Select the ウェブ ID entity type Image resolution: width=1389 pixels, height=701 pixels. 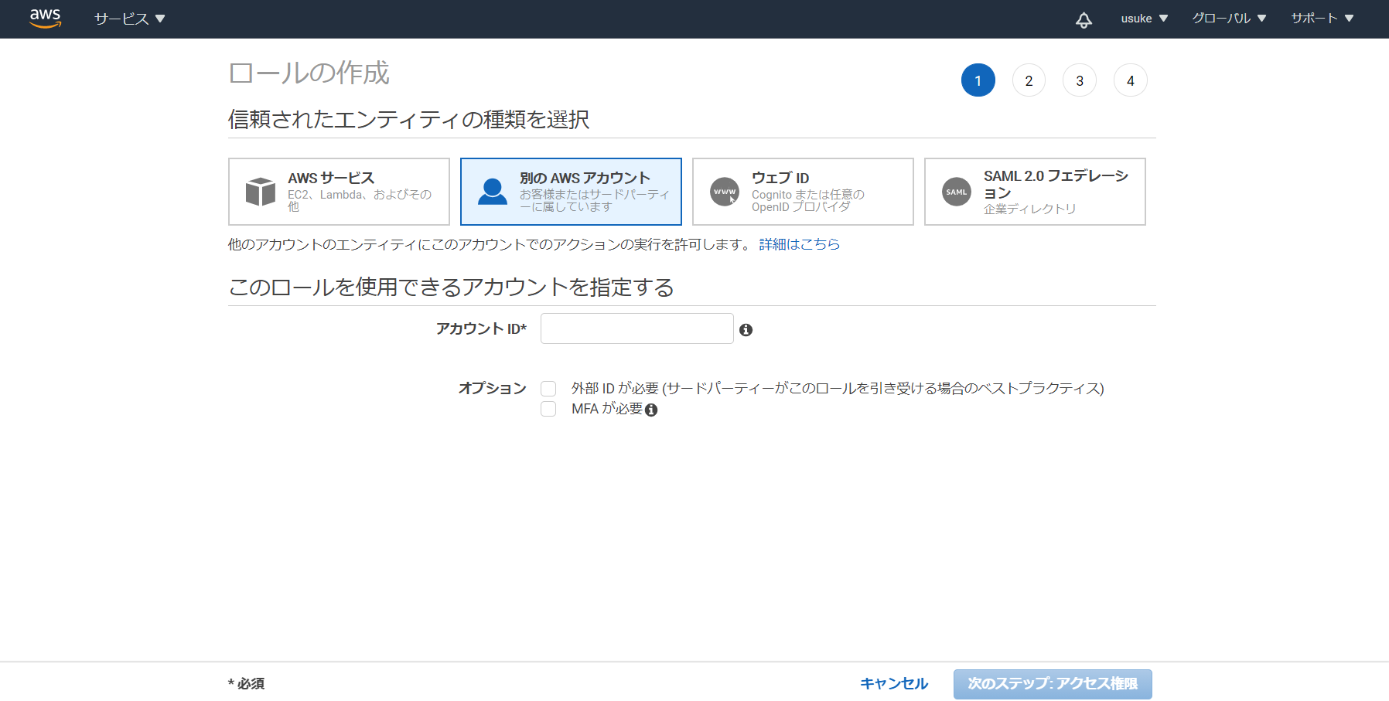pyautogui.click(x=803, y=192)
